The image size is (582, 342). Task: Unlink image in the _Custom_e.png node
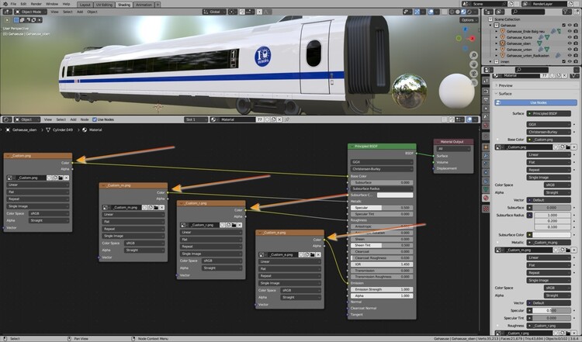coord(318,253)
